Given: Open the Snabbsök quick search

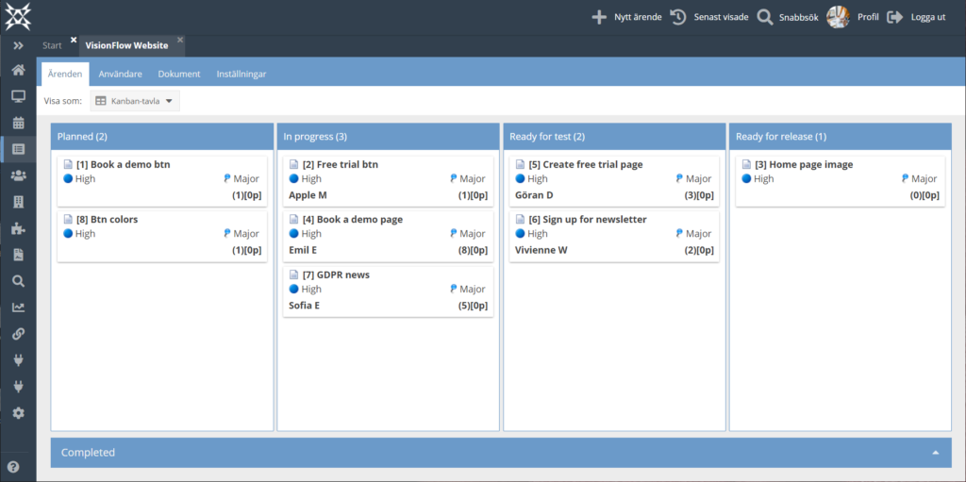Looking at the screenshot, I should coord(788,17).
